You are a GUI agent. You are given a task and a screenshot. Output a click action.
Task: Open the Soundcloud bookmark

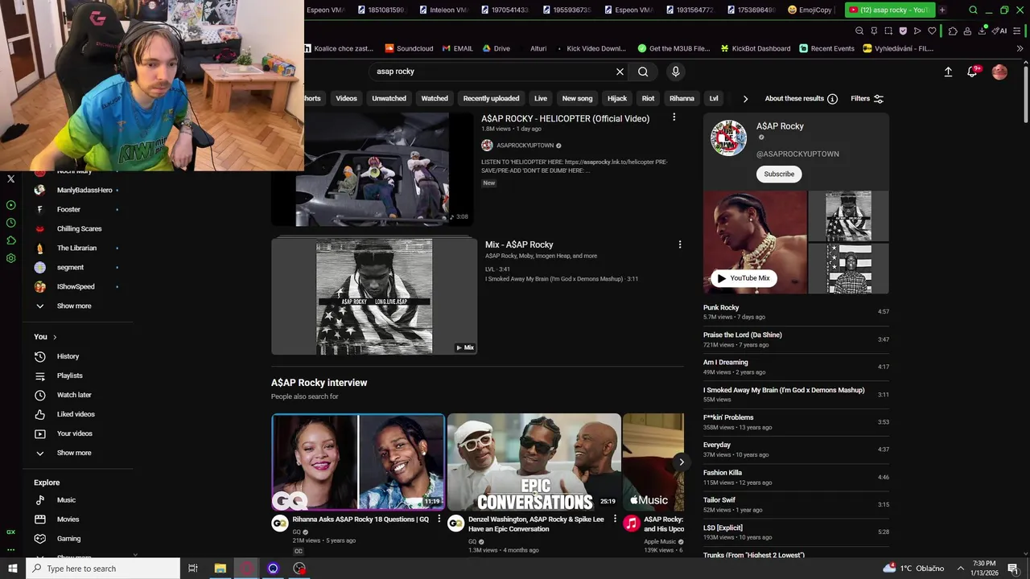click(x=410, y=48)
